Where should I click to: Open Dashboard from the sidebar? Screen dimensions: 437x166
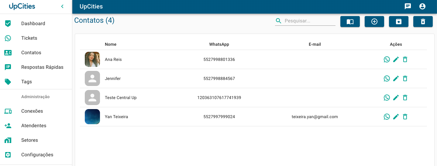36,24
